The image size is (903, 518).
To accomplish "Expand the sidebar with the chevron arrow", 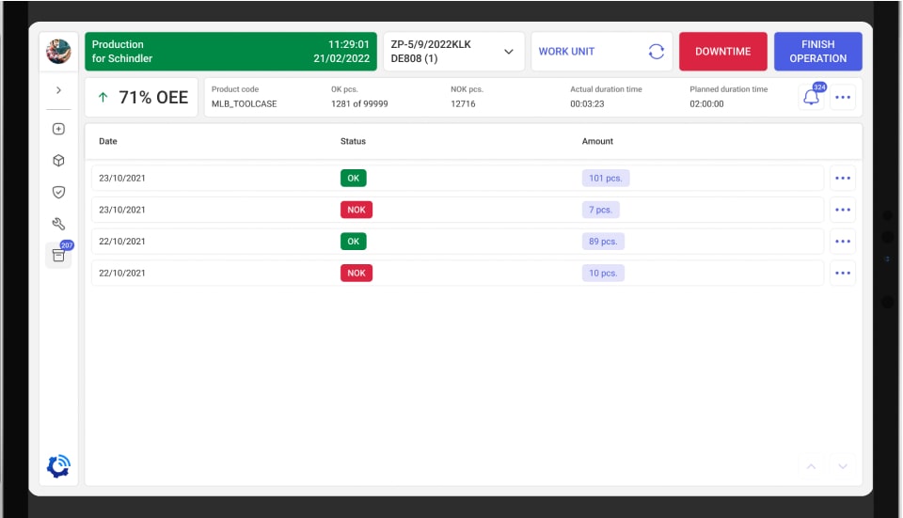I will [x=58, y=90].
